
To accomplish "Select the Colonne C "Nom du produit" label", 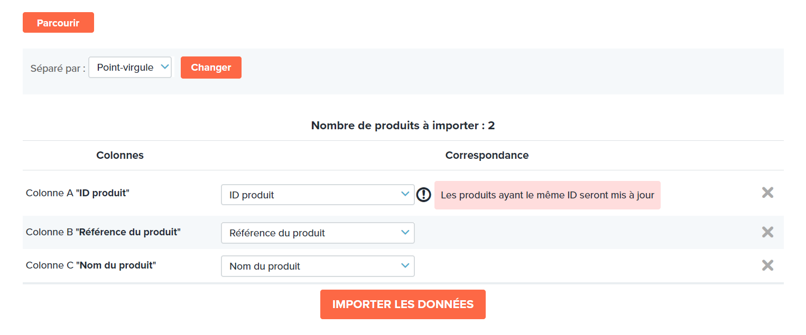I will [91, 265].
